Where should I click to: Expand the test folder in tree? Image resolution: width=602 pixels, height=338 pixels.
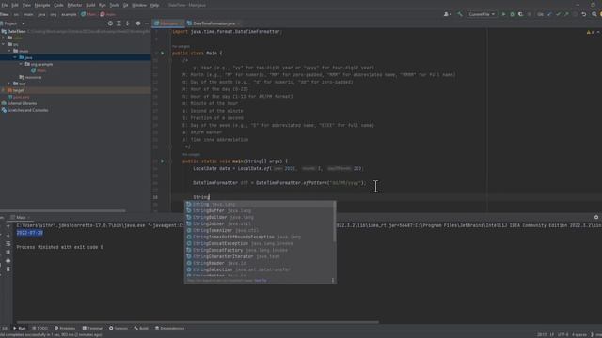[x=9, y=84]
